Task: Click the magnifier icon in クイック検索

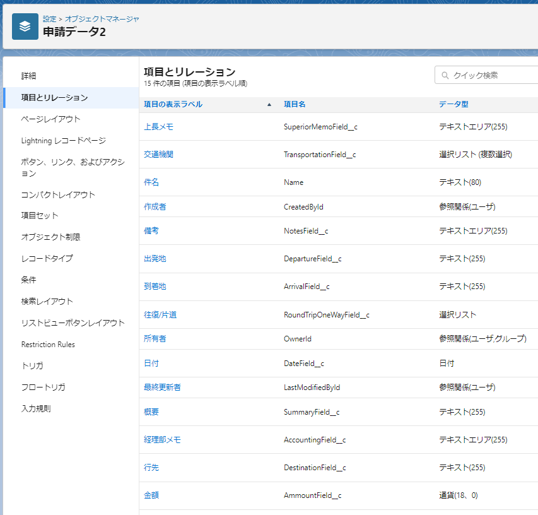Action: (445, 75)
